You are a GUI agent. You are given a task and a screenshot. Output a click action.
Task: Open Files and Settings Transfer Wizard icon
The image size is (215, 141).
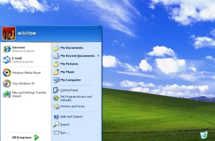tap(7, 94)
